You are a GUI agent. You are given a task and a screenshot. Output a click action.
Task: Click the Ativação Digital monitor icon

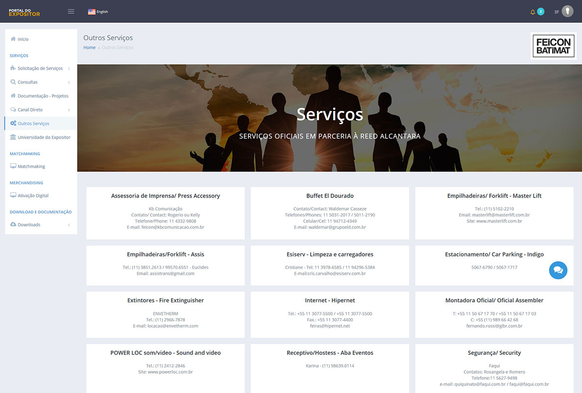coord(13,195)
